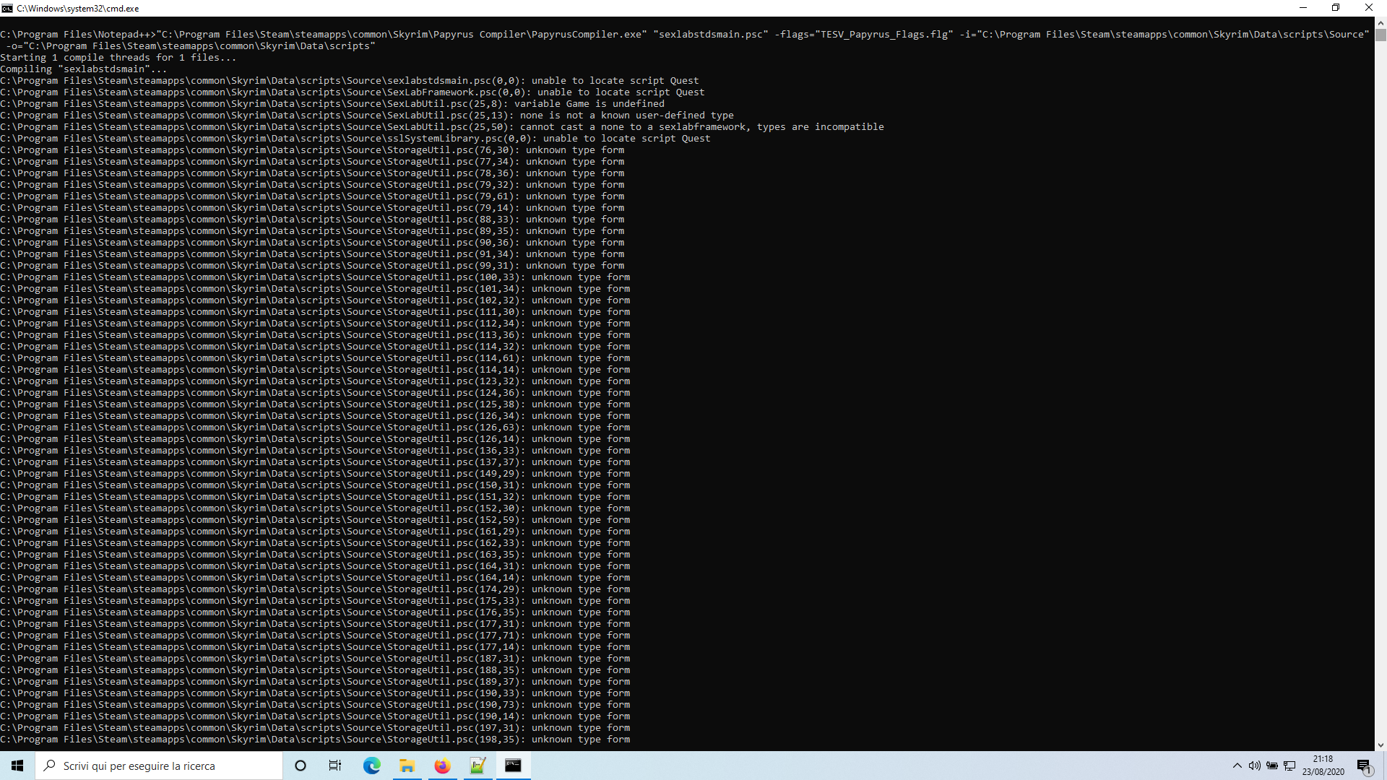Restore down the cmd.exe window
1387x780 pixels.
(1336, 8)
